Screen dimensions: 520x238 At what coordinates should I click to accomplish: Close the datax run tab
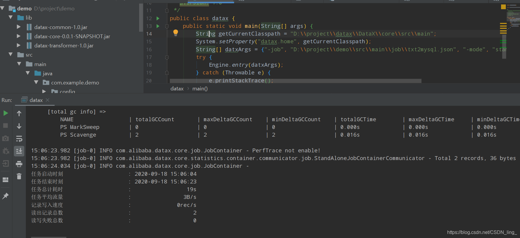(x=48, y=100)
